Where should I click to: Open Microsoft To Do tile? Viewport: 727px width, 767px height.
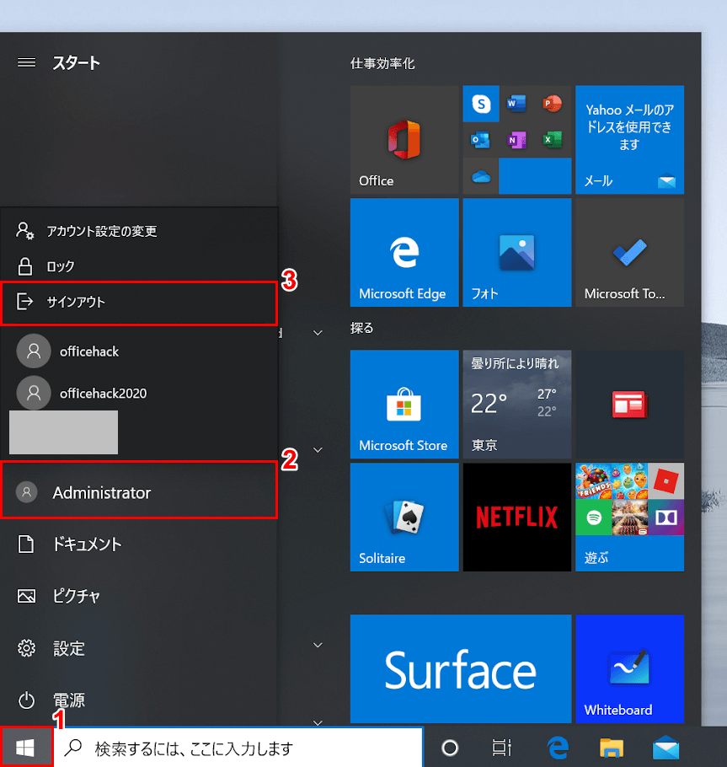tap(629, 253)
